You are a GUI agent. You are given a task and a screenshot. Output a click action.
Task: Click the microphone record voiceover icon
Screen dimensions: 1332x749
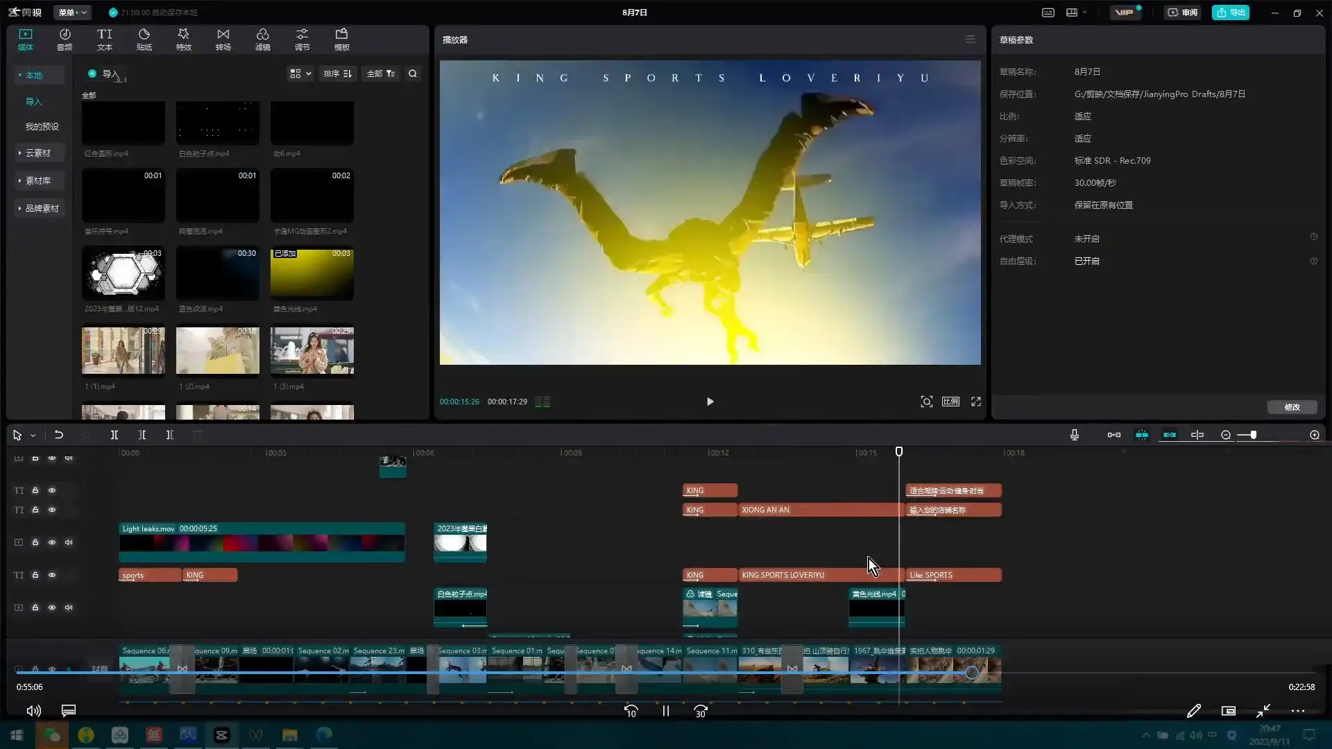click(x=1074, y=435)
